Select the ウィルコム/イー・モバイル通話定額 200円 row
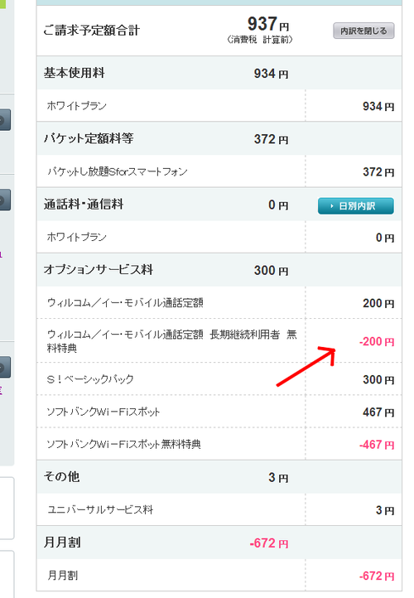This screenshot has width=414, height=598. click(x=219, y=302)
